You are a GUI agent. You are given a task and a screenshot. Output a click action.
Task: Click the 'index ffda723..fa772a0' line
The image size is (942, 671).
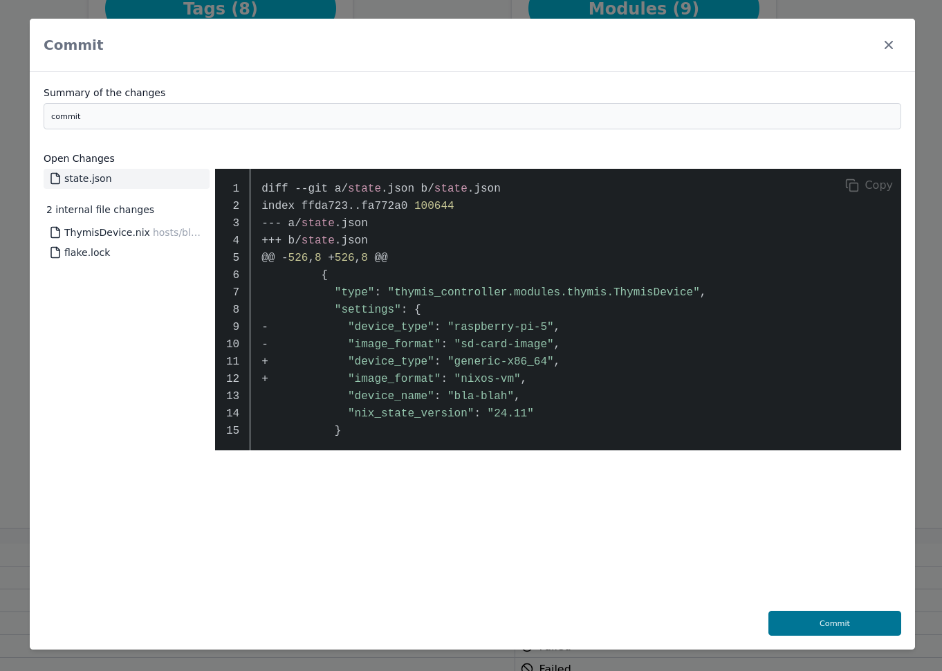click(x=358, y=205)
